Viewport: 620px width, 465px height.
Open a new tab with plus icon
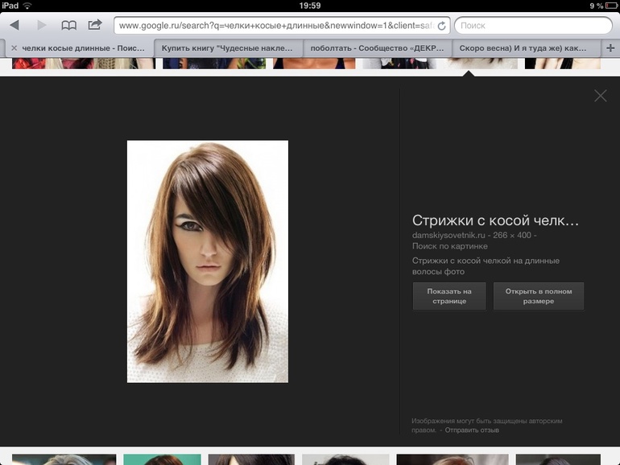coord(610,47)
